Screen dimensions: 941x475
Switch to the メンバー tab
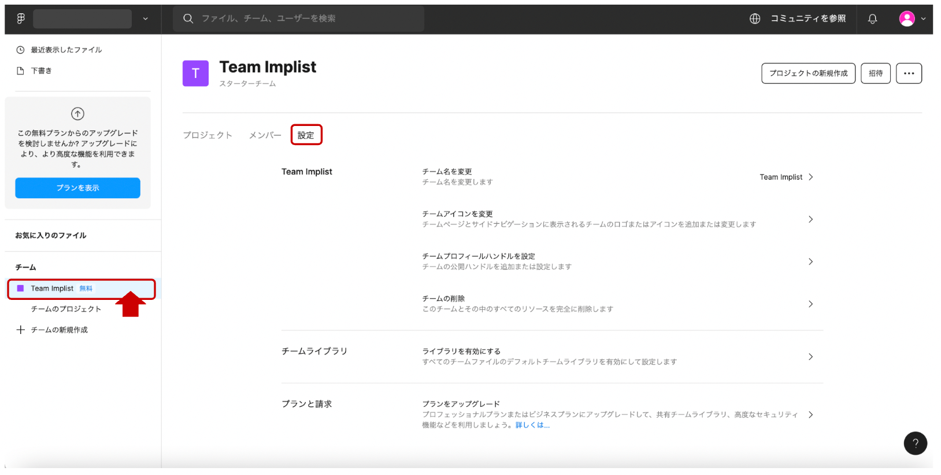[265, 135]
